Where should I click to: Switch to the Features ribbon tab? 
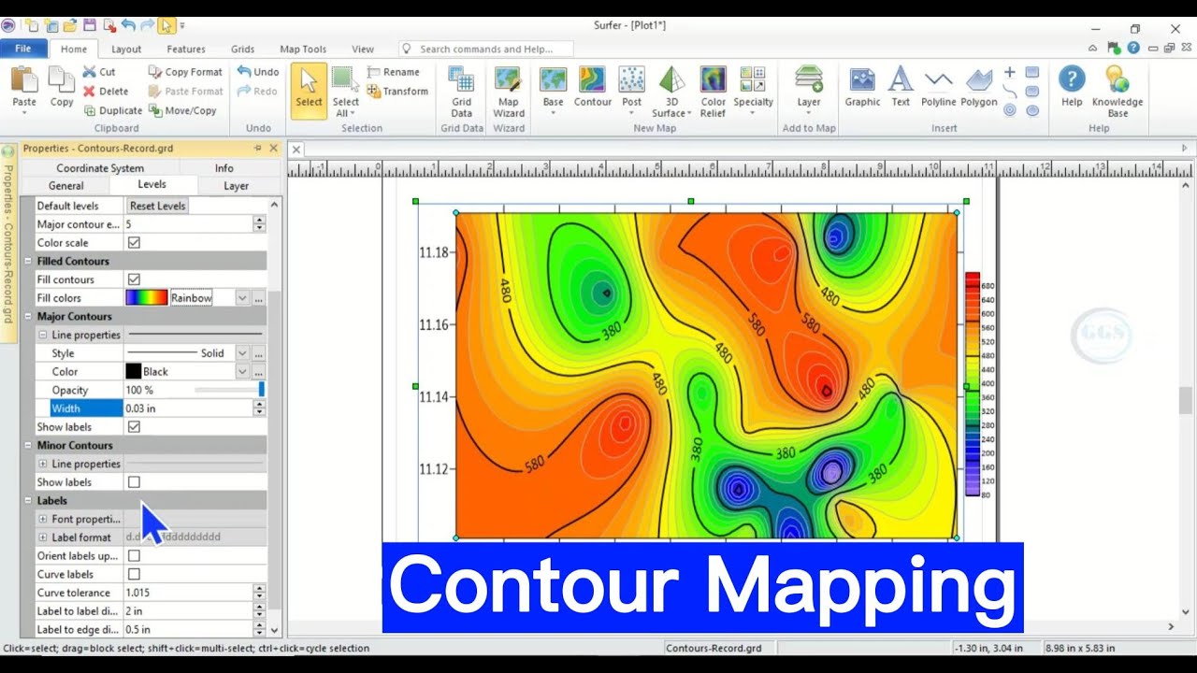pos(186,50)
